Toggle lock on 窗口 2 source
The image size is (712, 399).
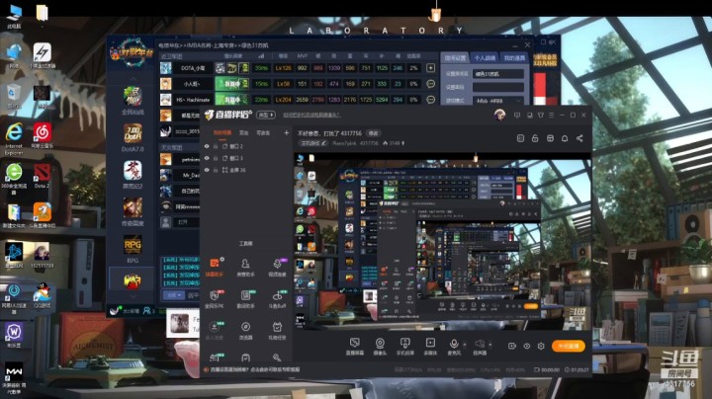[x=216, y=146]
